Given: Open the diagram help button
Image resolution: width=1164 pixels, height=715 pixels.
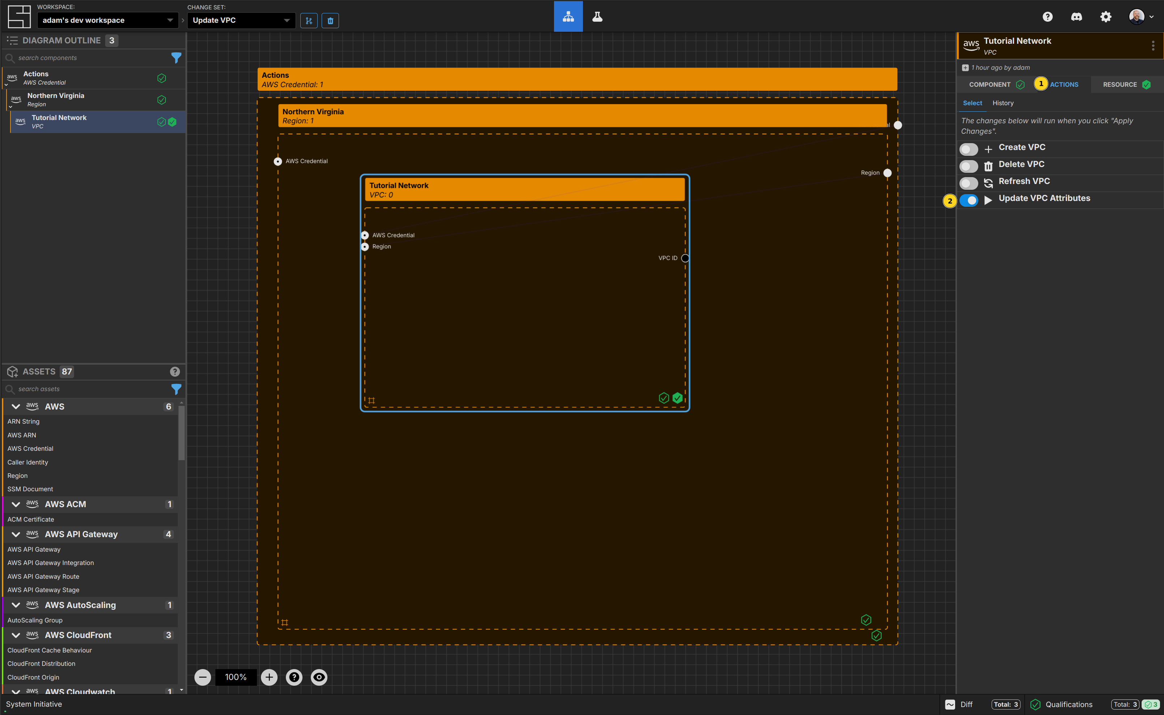Looking at the screenshot, I should click(294, 677).
